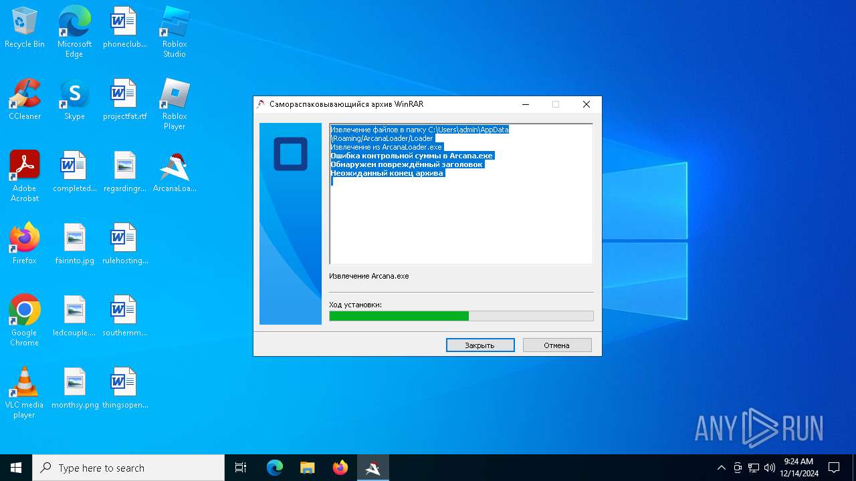Select the fairinto.jpg file icon

74,243
